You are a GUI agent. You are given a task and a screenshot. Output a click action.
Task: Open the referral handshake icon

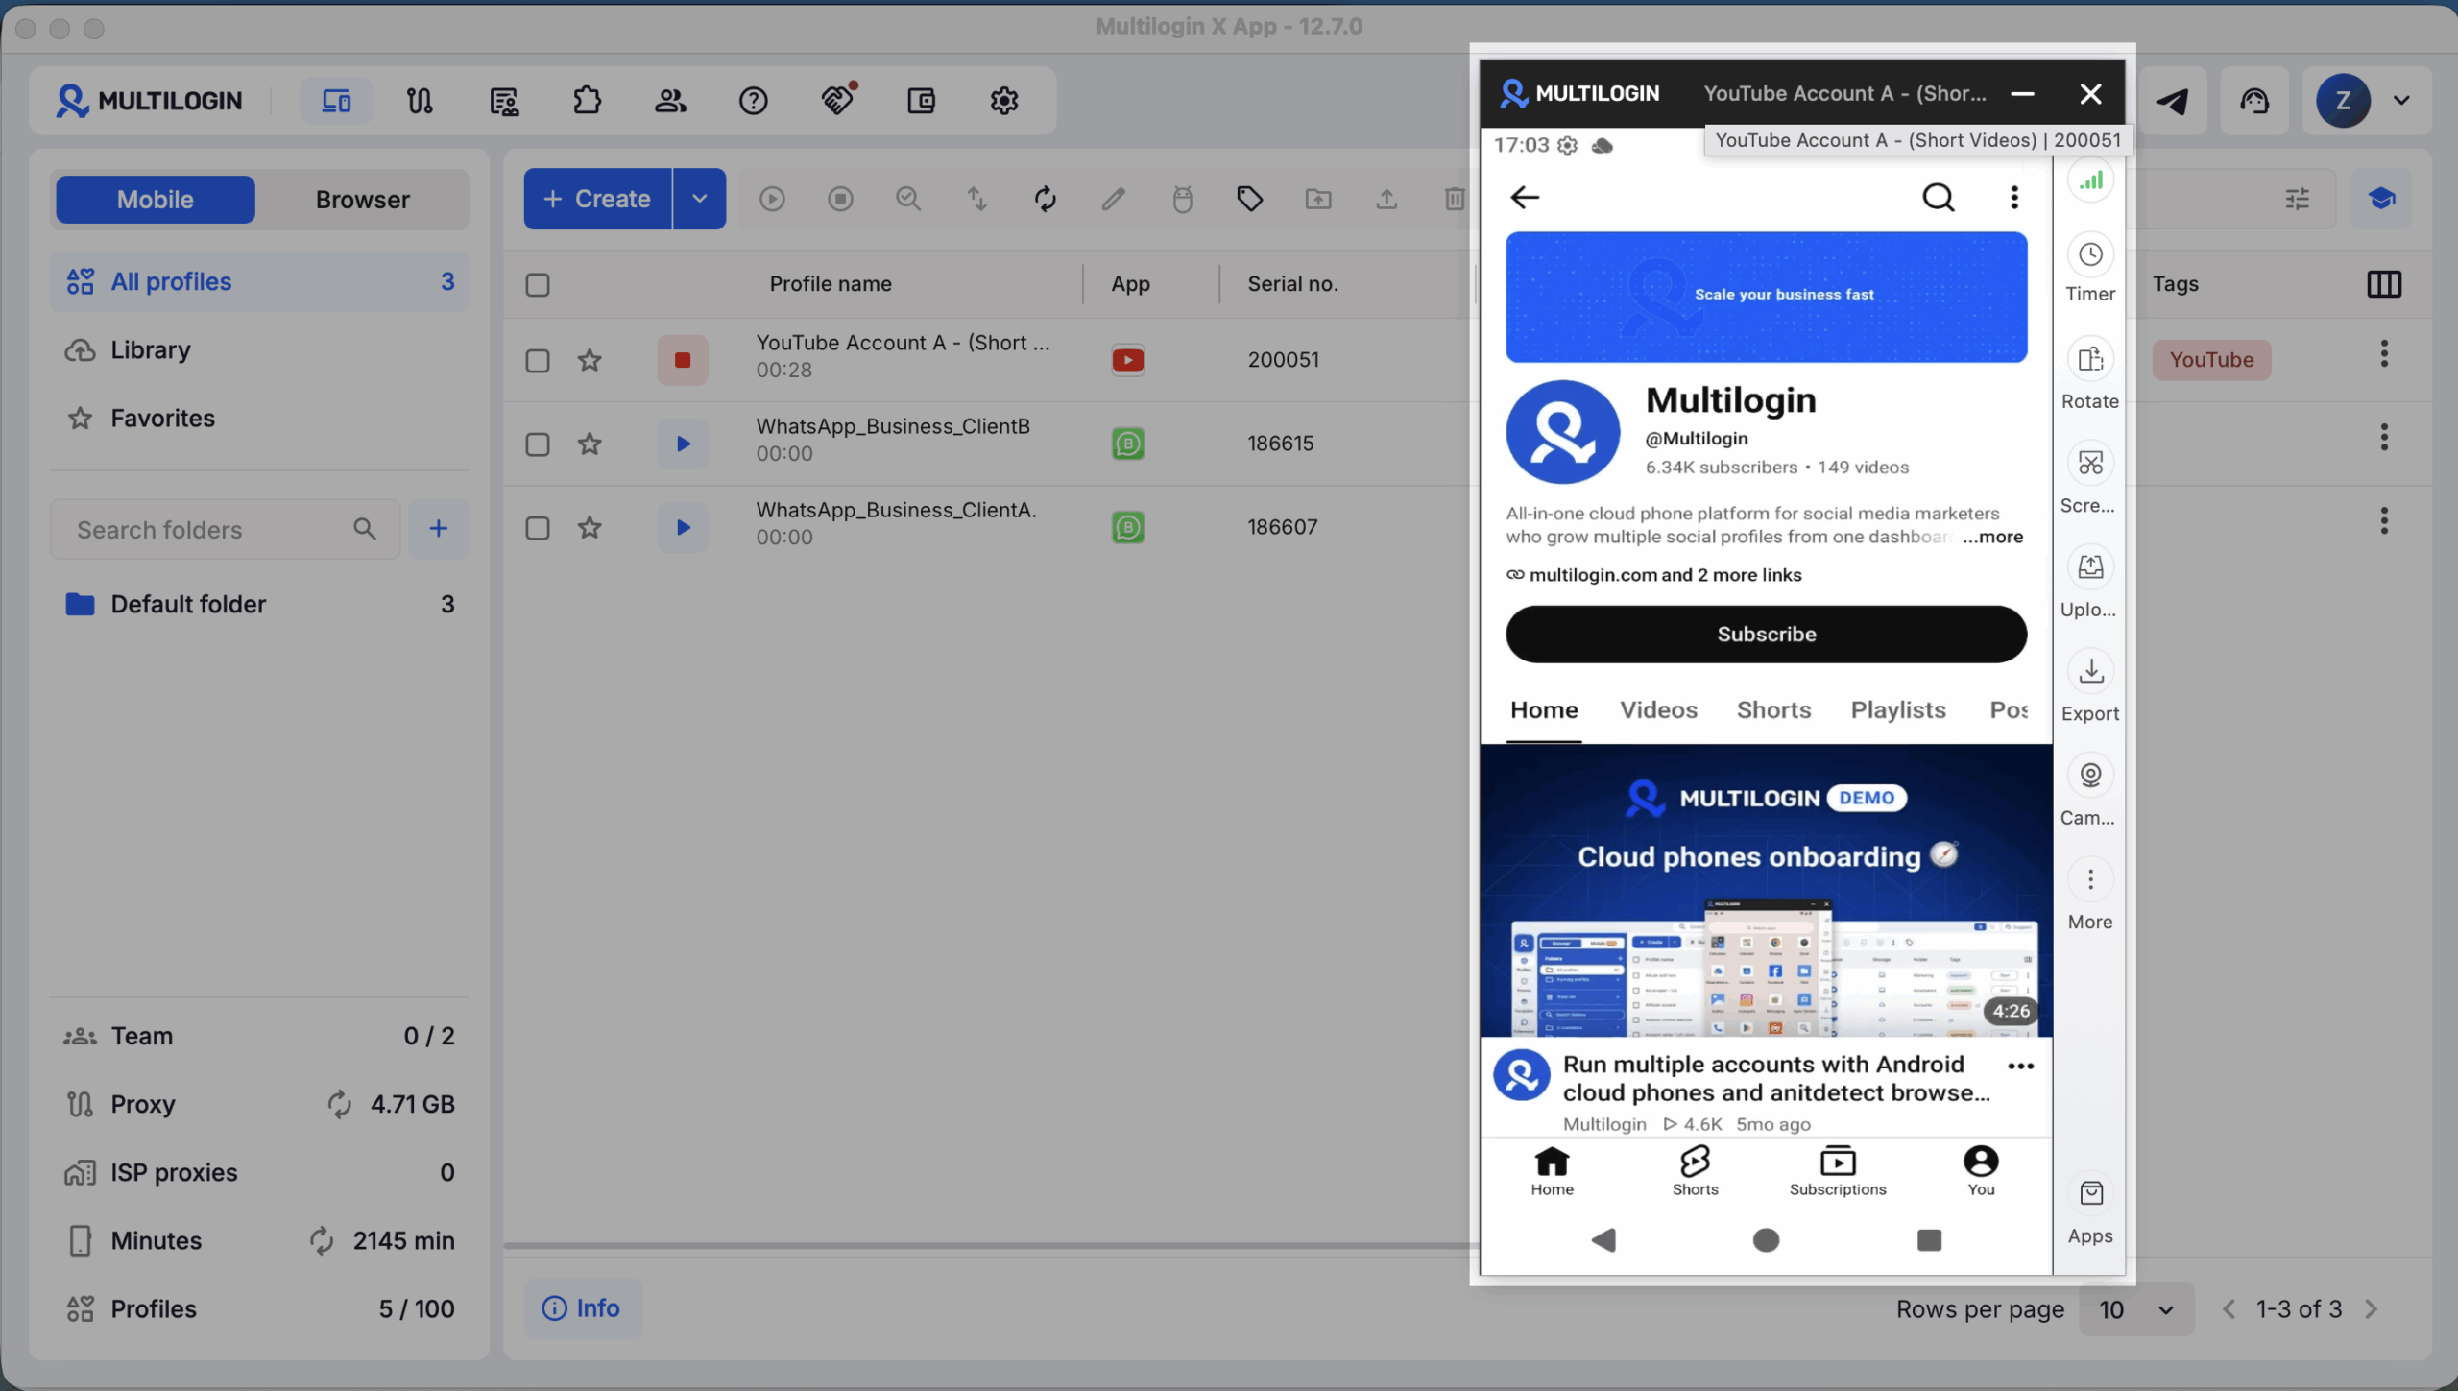(x=838, y=100)
